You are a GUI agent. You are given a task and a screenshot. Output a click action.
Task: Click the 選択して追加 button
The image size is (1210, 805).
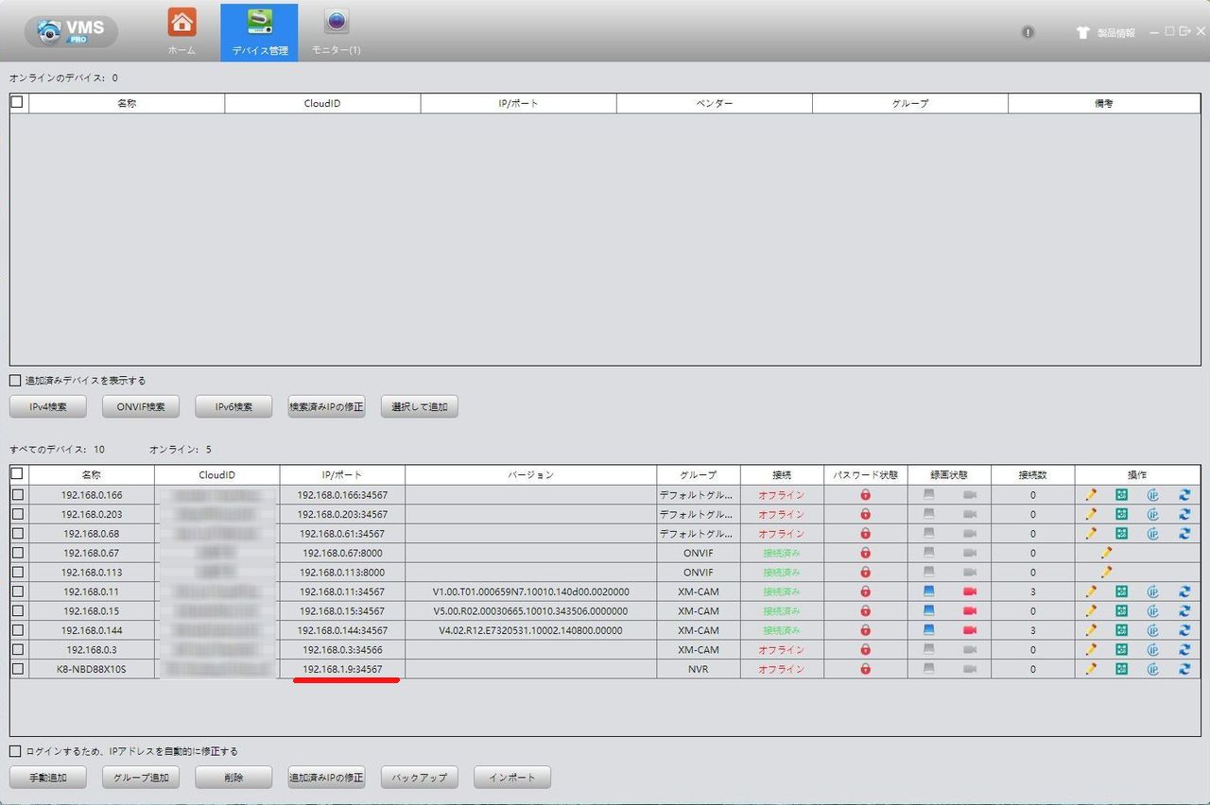(x=419, y=407)
